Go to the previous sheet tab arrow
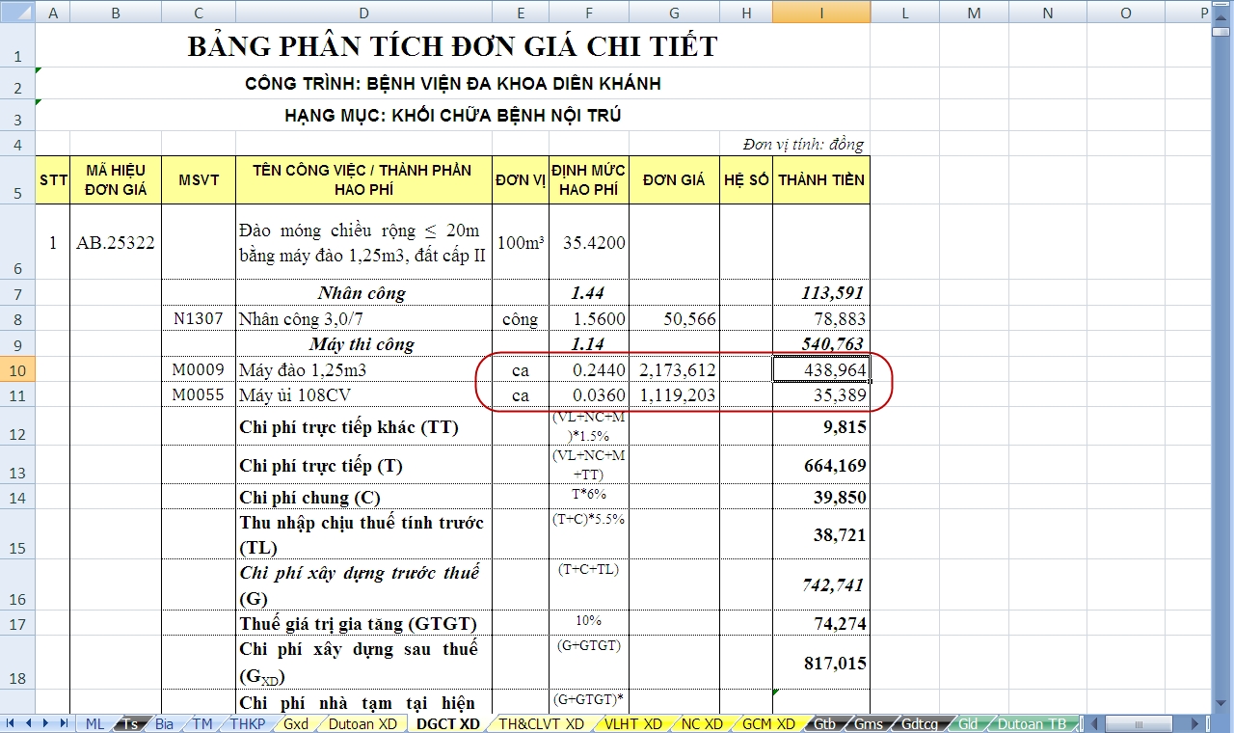Screen dimensions: 1234x733 coord(28,723)
